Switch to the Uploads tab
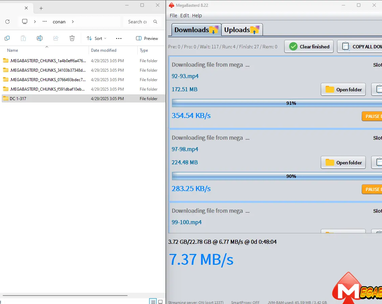Screen dimensions: 382x304 tap(242, 30)
